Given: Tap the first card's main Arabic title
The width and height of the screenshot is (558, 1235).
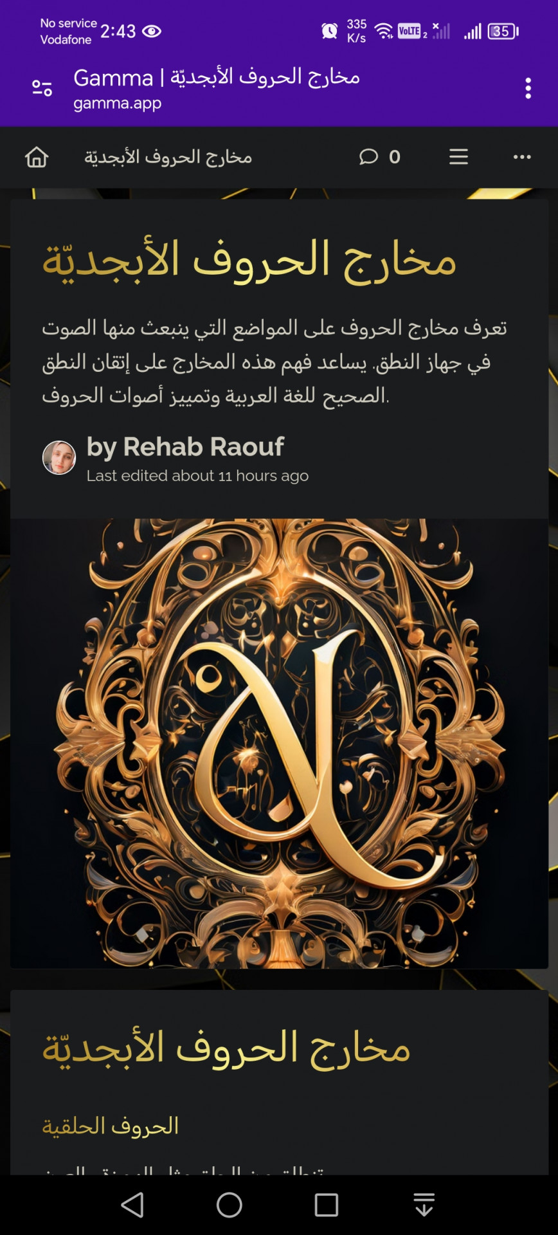Looking at the screenshot, I should [x=249, y=261].
